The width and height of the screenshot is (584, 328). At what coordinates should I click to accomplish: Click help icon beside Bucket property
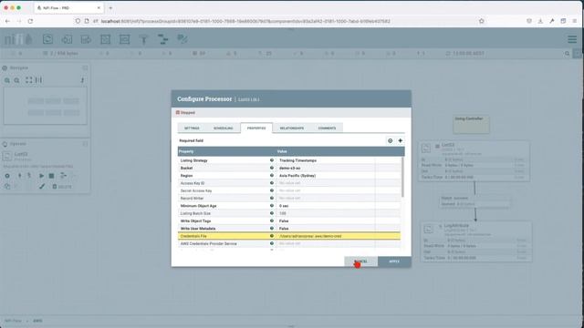(272, 168)
